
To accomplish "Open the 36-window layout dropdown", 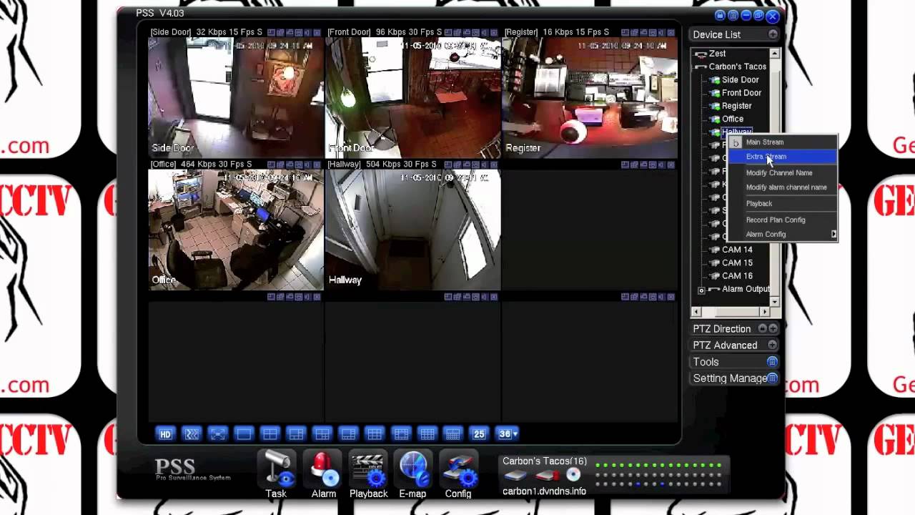I will pyautogui.click(x=508, y=434).
